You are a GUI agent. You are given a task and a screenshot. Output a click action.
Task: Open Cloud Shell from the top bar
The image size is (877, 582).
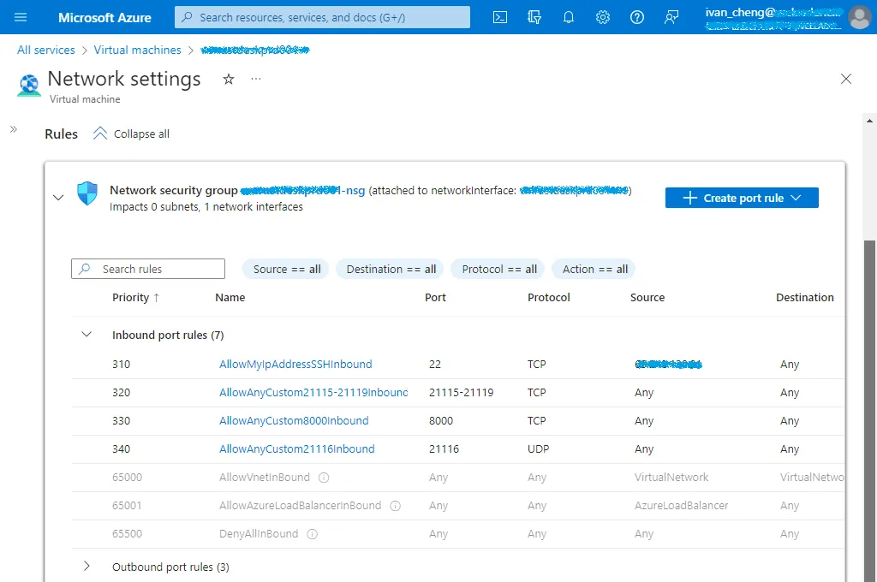click(x=500, y=17)
